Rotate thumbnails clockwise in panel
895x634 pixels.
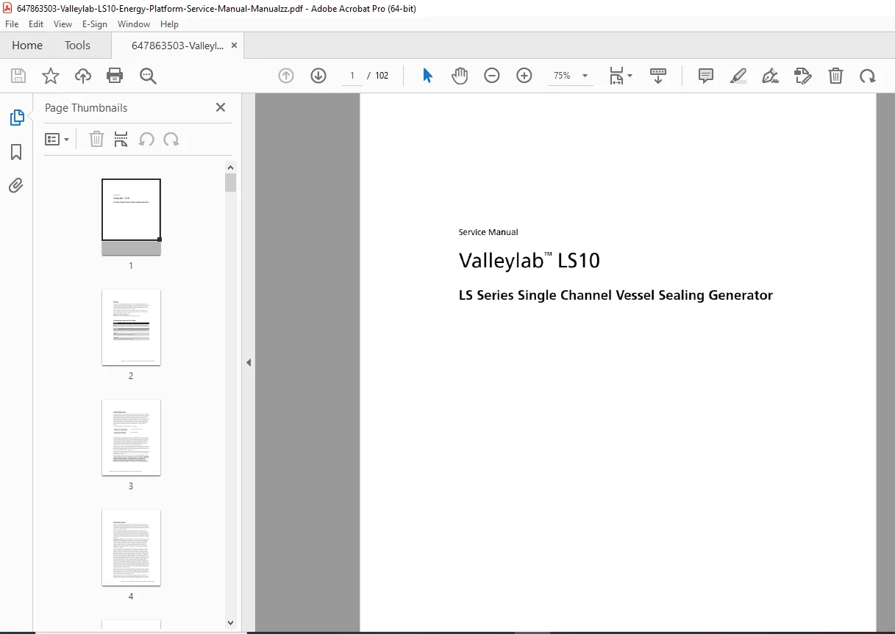171,139
